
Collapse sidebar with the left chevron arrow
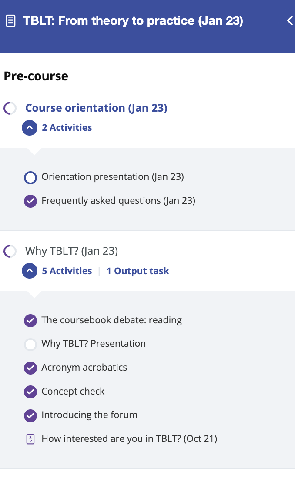290,21
